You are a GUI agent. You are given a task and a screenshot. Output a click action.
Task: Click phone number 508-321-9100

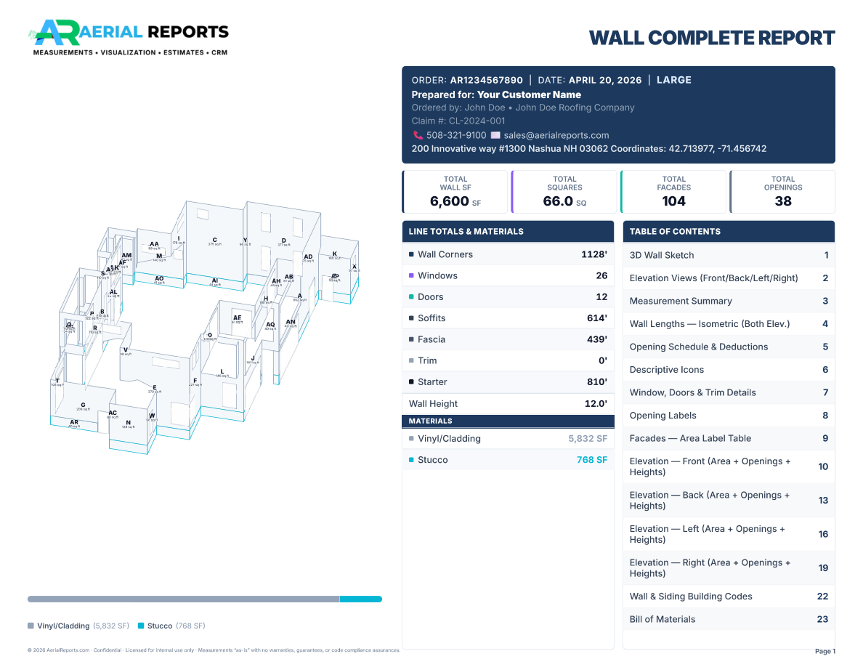(x=456, y=135)
